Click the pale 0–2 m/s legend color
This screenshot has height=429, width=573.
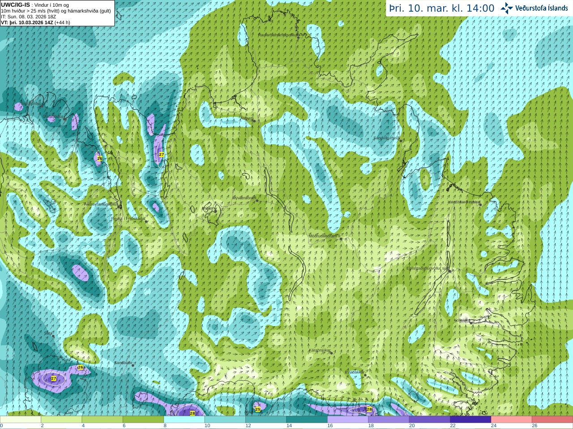click(x=21, y=420)
